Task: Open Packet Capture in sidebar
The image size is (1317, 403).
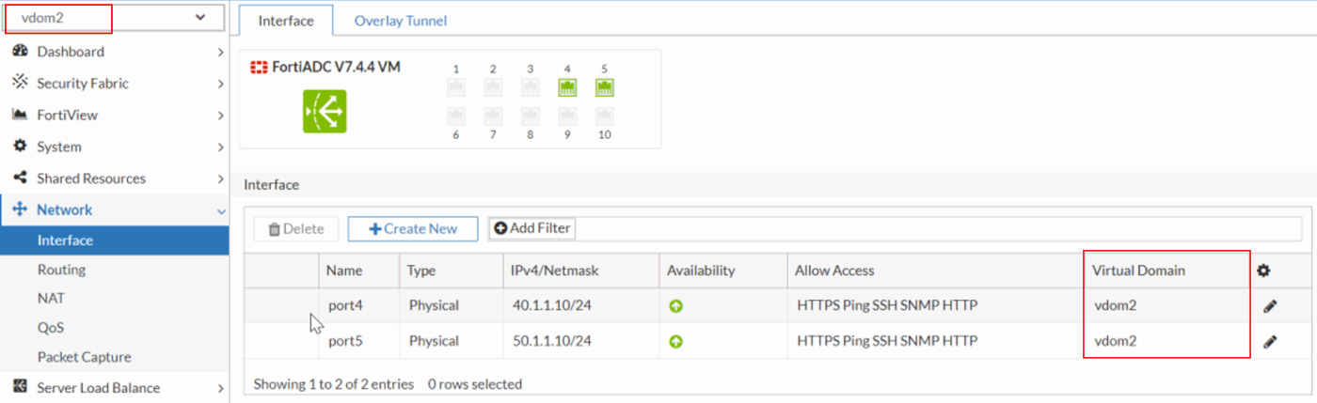Action: pos(84,357)
